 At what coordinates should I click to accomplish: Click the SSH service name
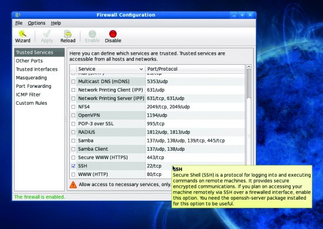pos(83,166)
